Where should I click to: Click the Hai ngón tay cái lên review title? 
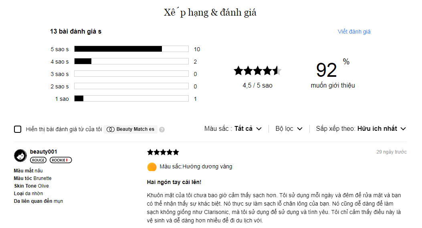[x=174, y=182]
